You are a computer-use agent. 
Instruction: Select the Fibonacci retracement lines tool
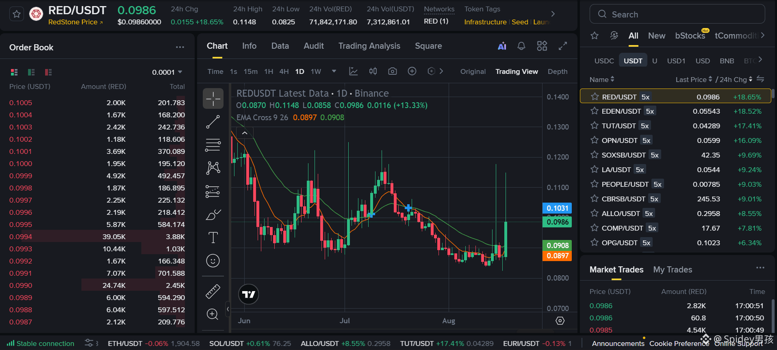213,145
